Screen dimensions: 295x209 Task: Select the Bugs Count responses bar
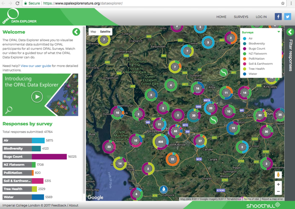pos(35,156)
